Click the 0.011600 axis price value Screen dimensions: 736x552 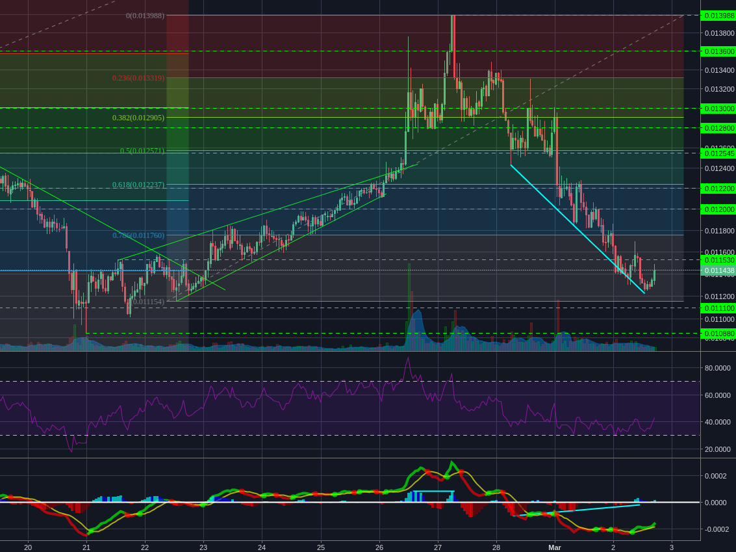[x=719, y=253]
